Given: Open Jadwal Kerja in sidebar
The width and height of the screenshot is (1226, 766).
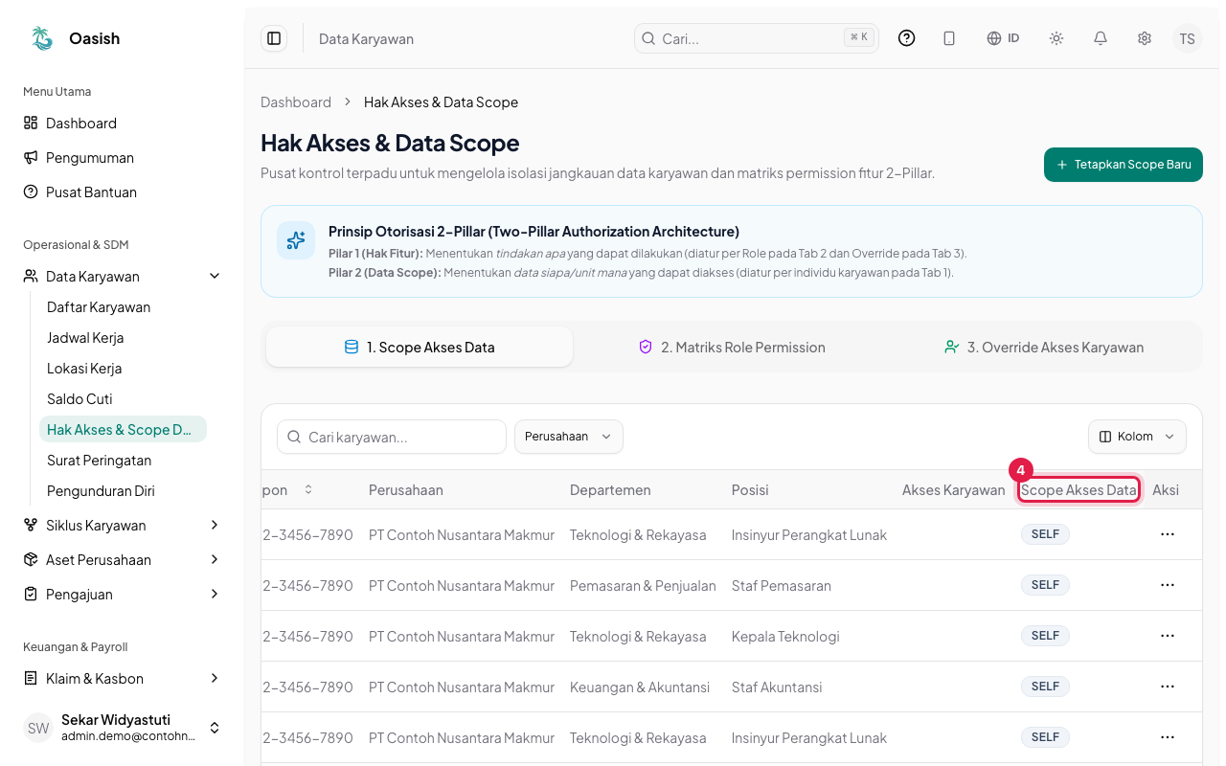Looking at the screenshot, I should [x=85, y=338].
